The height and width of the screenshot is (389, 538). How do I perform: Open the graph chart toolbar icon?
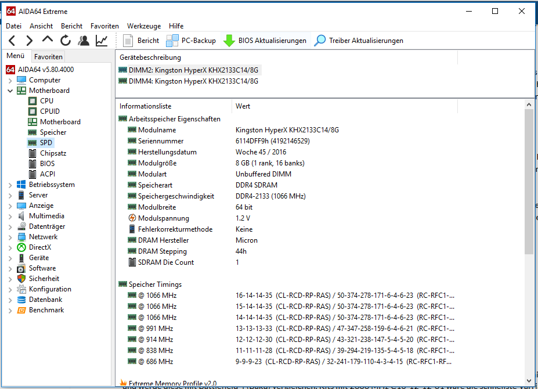(x=102, y=41)
